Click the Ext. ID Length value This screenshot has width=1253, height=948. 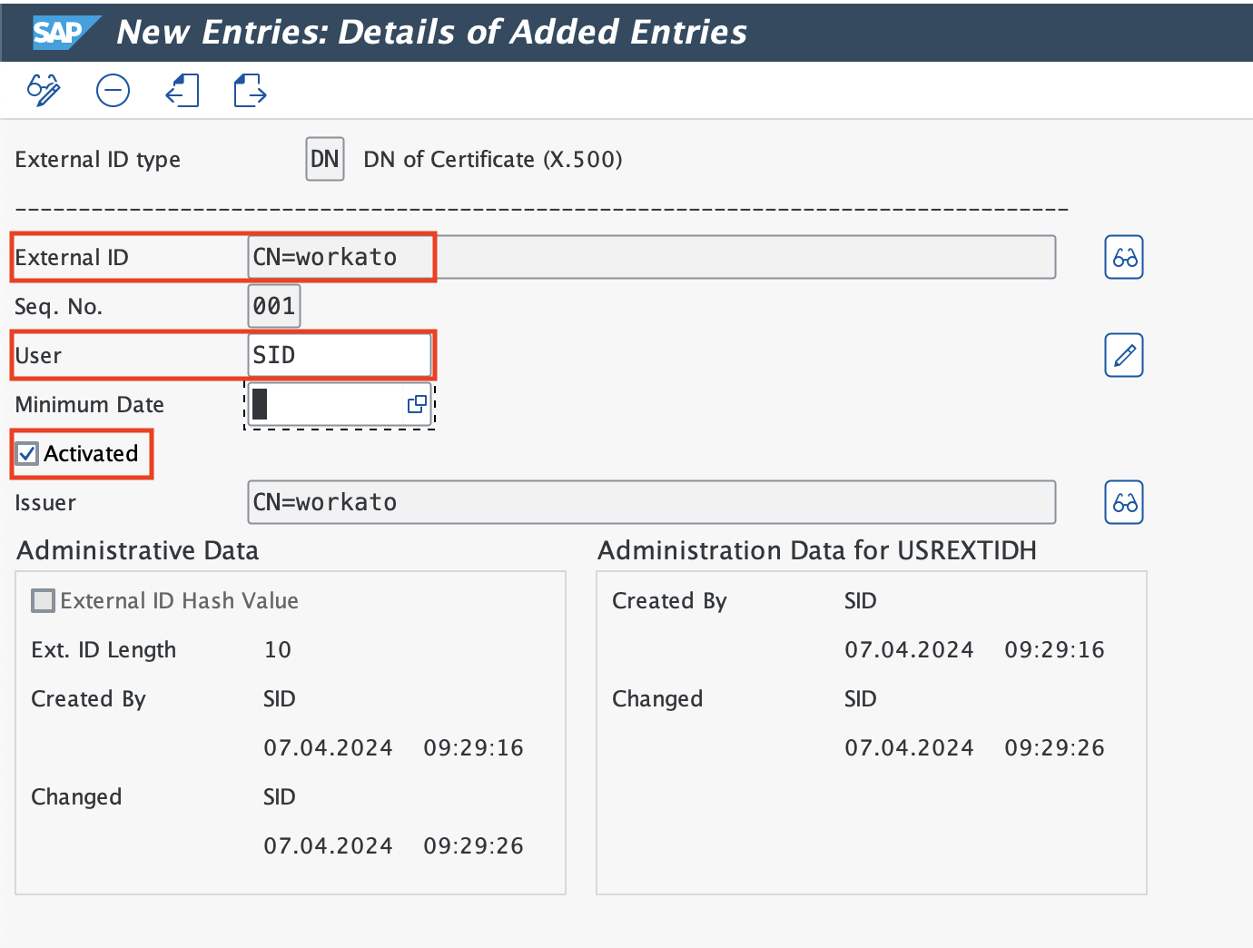pos(278,649)
